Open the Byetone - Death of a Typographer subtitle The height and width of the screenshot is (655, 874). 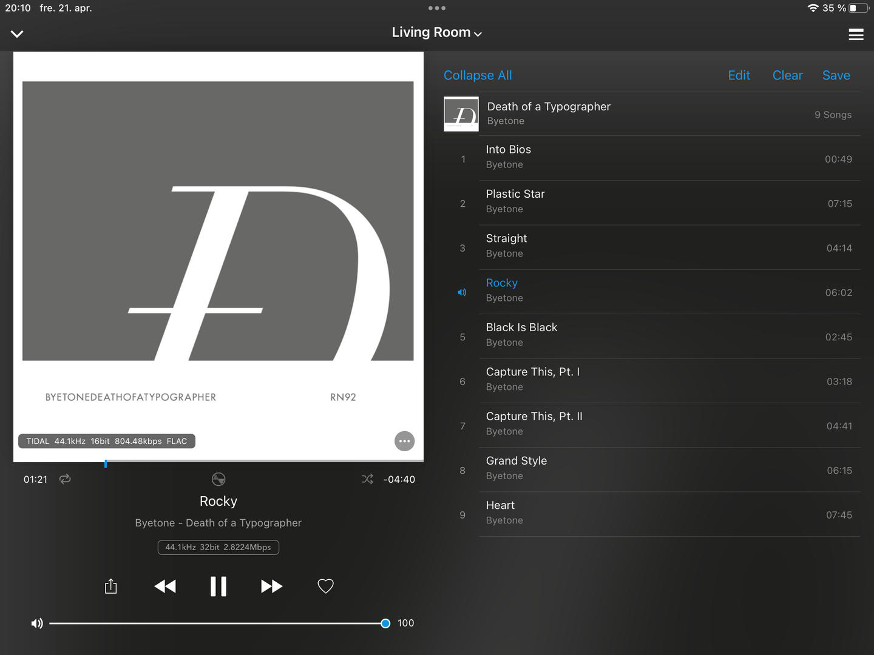tap(218, 523)
